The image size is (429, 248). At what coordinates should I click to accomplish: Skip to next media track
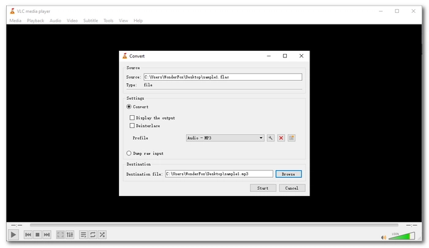47,235
